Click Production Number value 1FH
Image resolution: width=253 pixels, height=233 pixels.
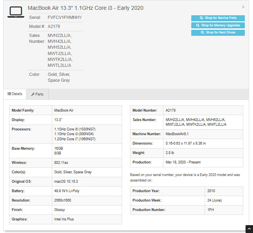pyautogui.click(x=211, y=210)
